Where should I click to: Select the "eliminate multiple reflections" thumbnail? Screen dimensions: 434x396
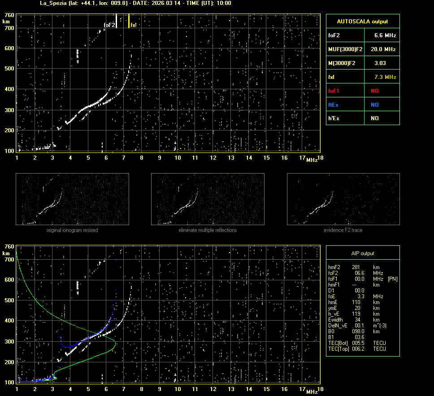pyautogui.click(x=208, y=199)
